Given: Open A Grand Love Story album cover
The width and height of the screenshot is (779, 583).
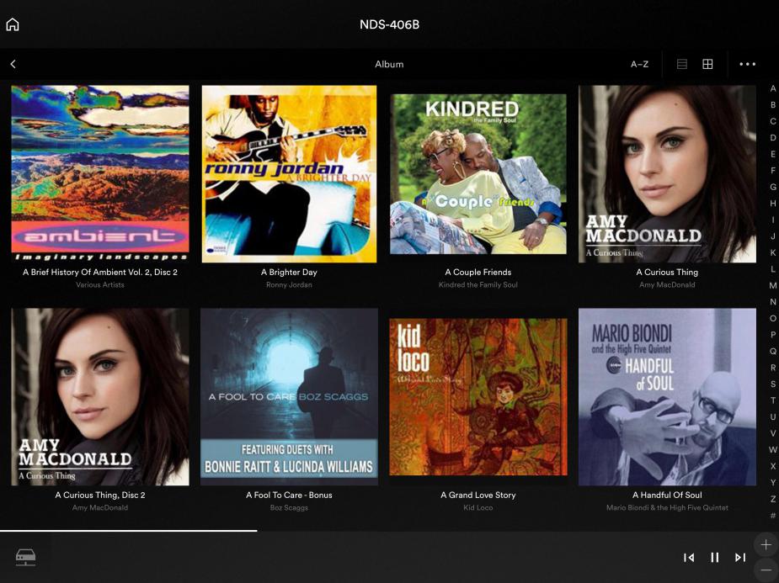Looking at the screenshot, I should (x=478, y=397).
